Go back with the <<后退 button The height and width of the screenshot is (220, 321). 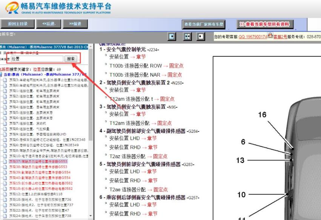pyautogui.click(x=49, y=24)
